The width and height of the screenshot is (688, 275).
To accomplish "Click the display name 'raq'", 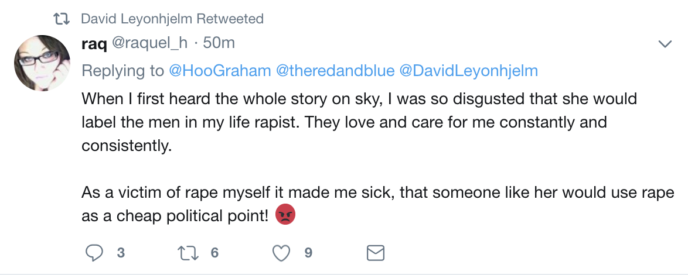I will pyautogui.click(x=93, y=43).
